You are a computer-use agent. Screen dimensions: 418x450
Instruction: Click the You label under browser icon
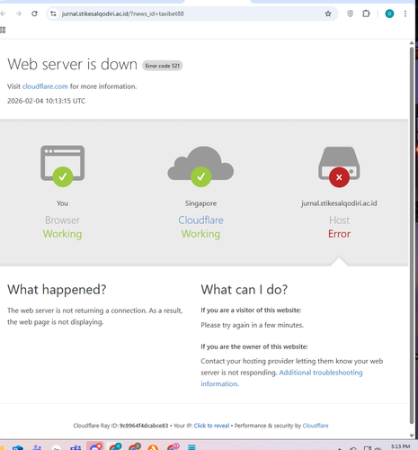coord(62,203)
